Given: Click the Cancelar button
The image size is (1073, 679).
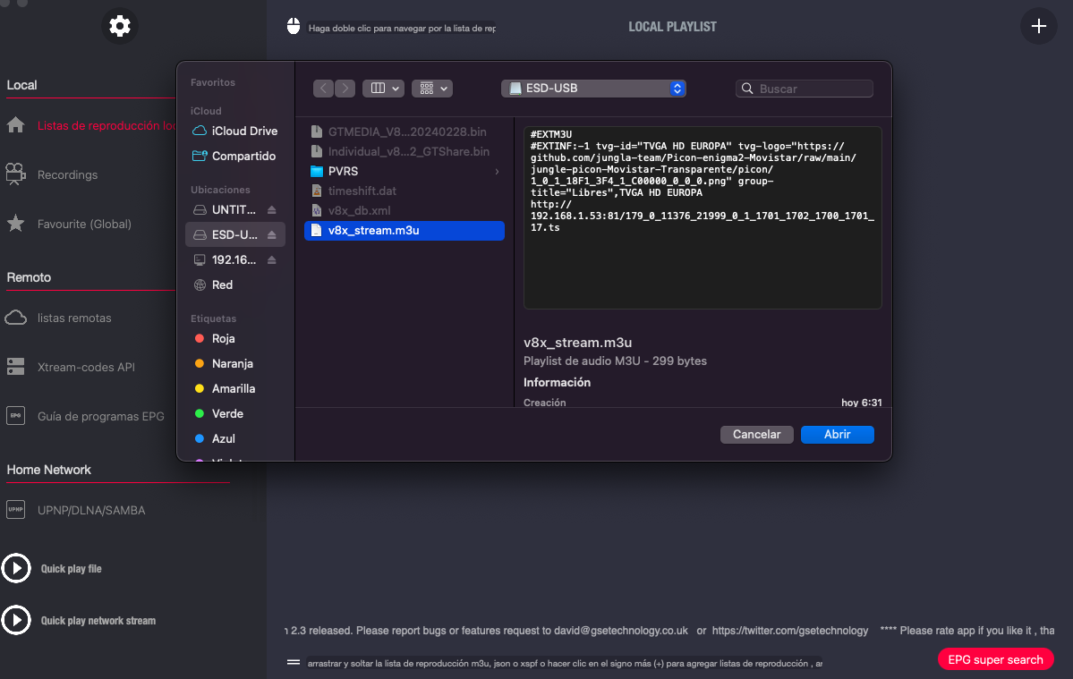Looking at the screenshot, I should pyautogui.click(x=756, y=434).
